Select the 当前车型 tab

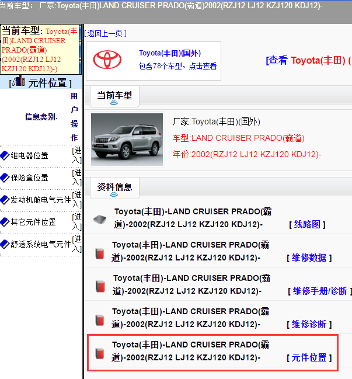click(114, 96)
